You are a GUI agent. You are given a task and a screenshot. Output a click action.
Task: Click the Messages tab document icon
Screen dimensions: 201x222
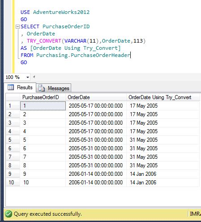tap(42, 88)
